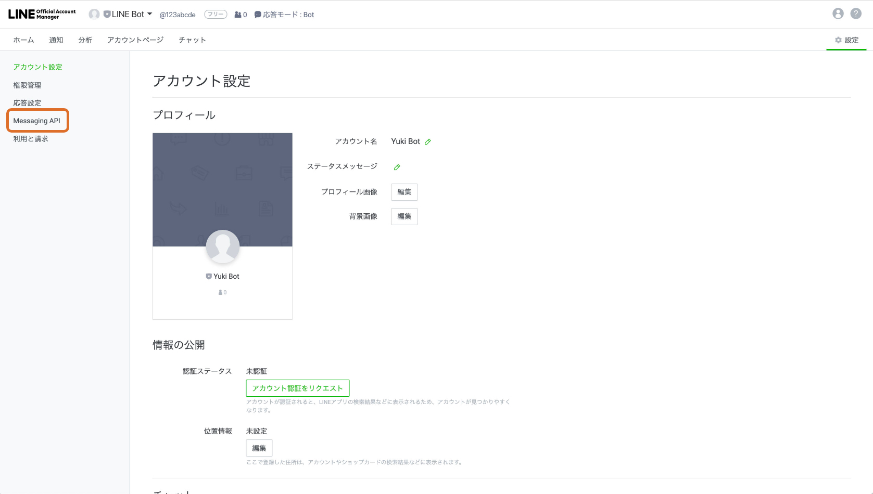Click the アカウント認証をリクエスト button

(x=297, y=388)
